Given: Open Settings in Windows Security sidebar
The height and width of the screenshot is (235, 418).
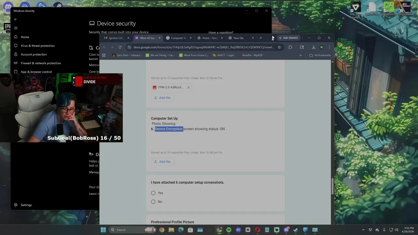Looking at the screenshot, I should pos(23,205).
